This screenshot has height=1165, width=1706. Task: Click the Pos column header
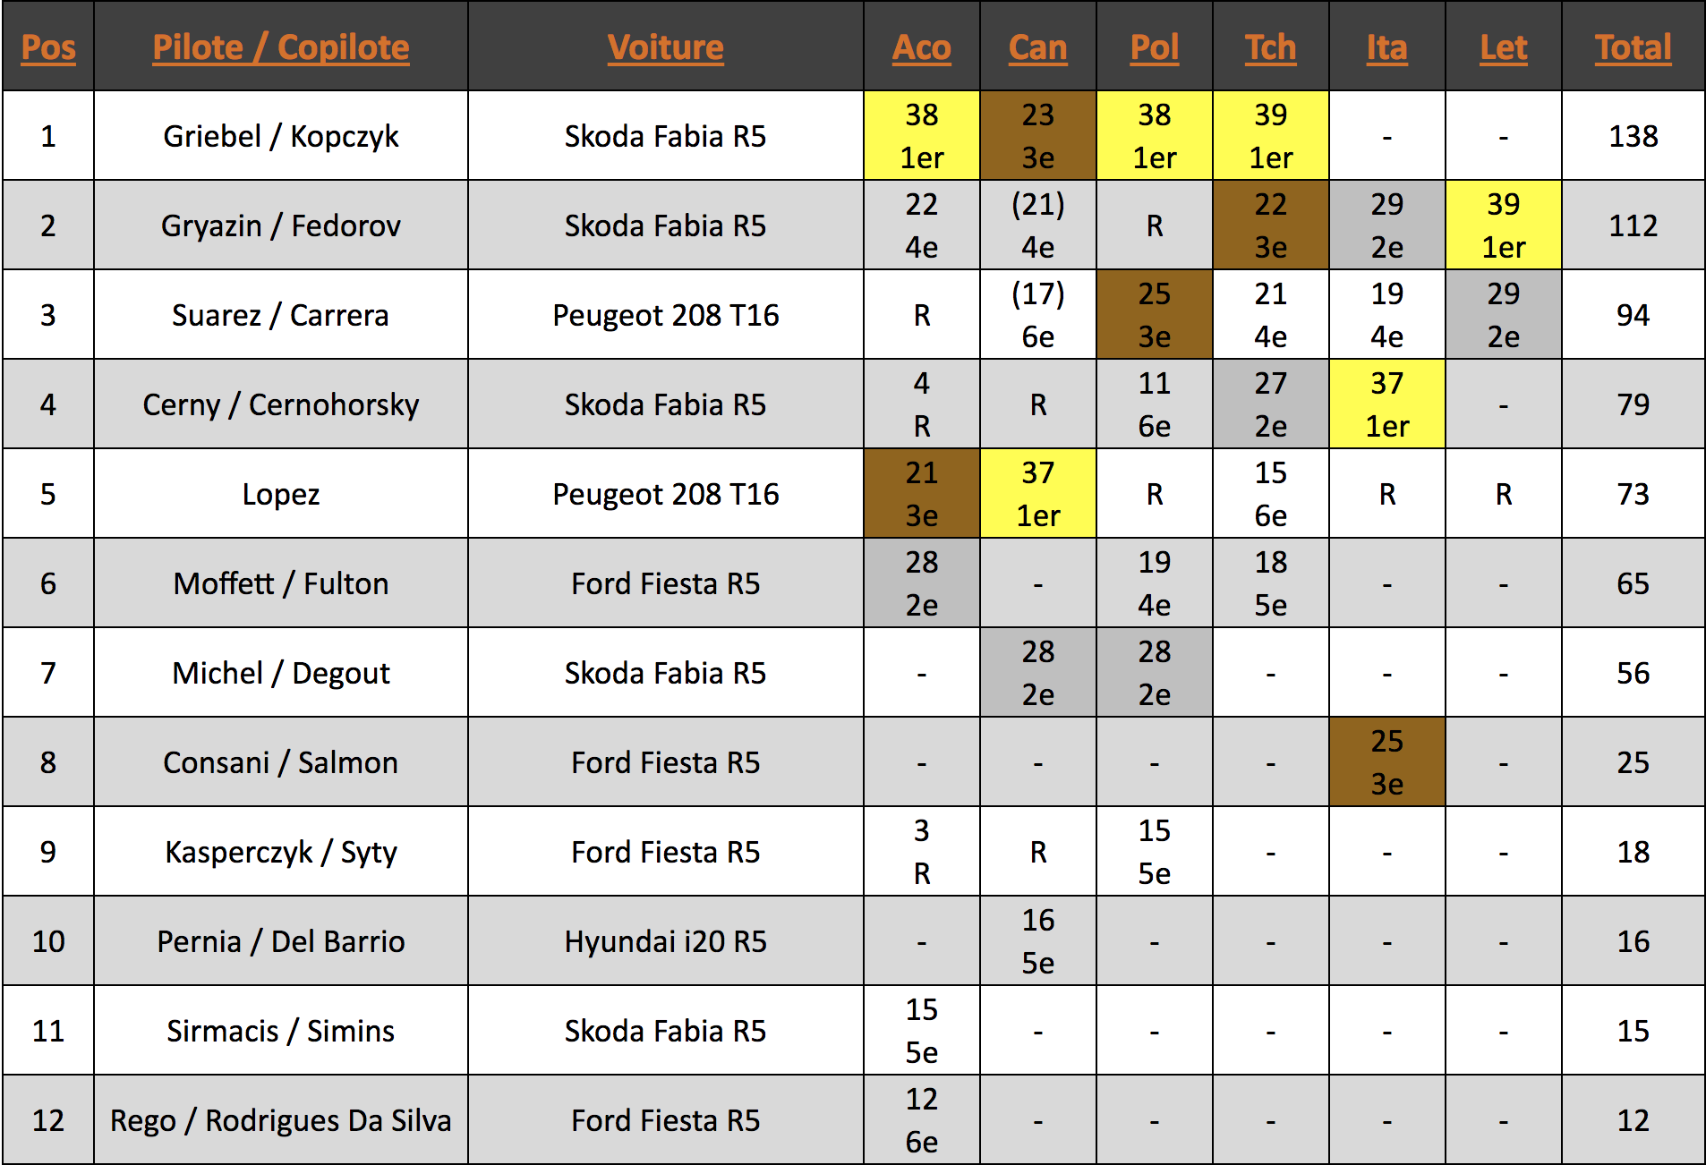(48, 47)
